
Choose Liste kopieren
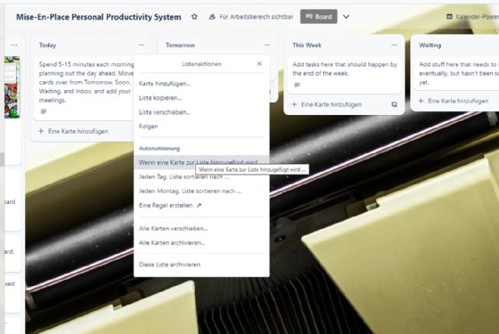tap(201, 98)
